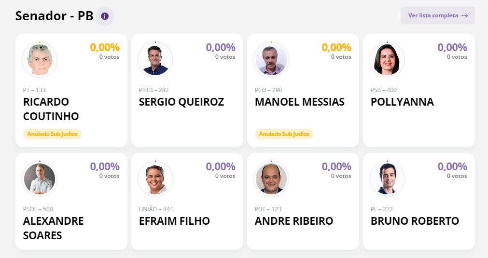Select Ricardo Coutinho's candidate photo
The height and width of the screenshot is (258, 488).
click(40, 60)
